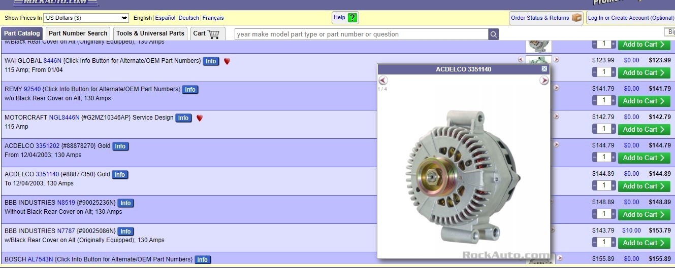The image size is (675, 268).
Task: Decrease quantity for the $153.79 BBB part
Action: pos(595,243)
